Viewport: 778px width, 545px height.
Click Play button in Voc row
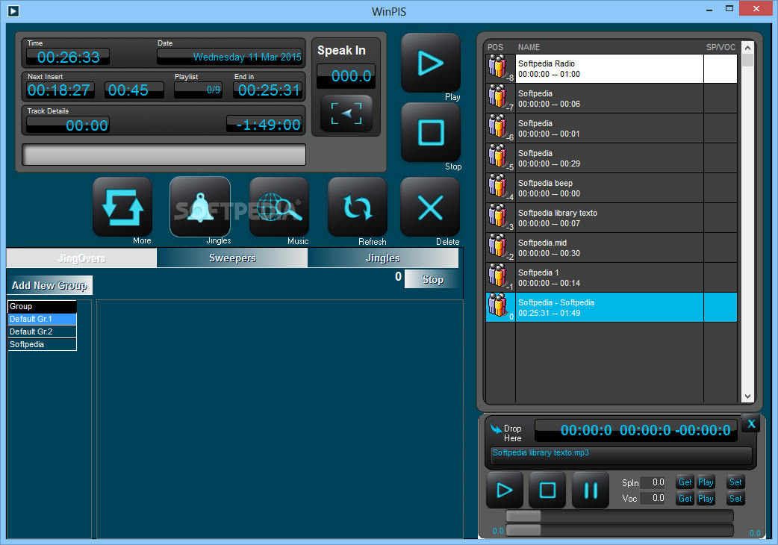706,499
